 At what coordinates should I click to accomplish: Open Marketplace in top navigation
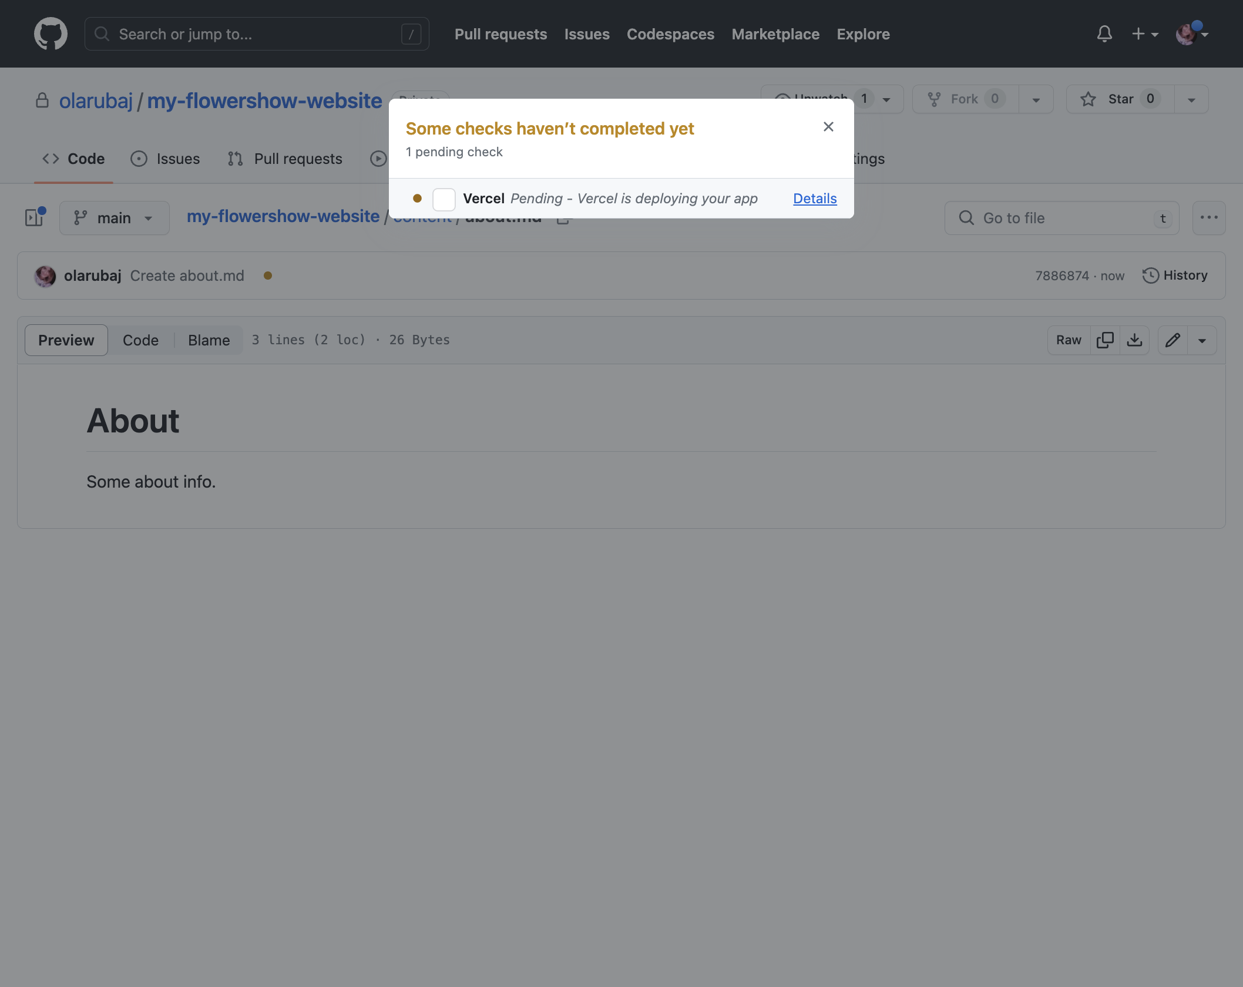pos(775,34)
